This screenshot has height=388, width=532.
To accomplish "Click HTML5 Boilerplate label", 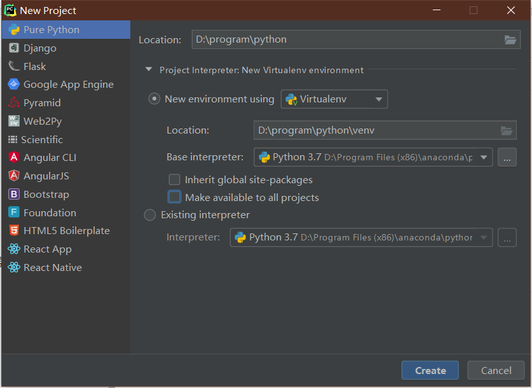I will (67, 231).
